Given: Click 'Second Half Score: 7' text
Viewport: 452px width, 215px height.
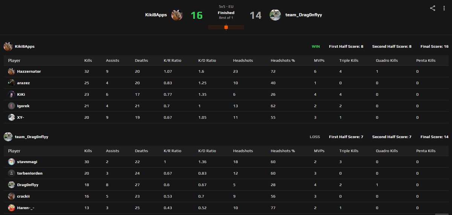Looking at the screenshot, I should [x=392, y=137].
